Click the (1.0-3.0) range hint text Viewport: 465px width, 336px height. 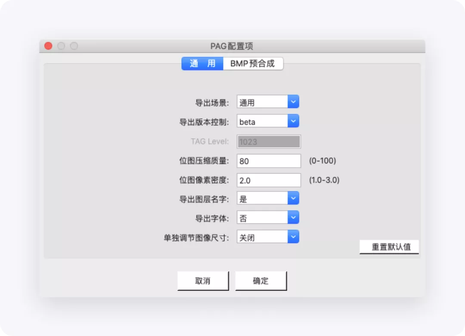pos(324,180)
